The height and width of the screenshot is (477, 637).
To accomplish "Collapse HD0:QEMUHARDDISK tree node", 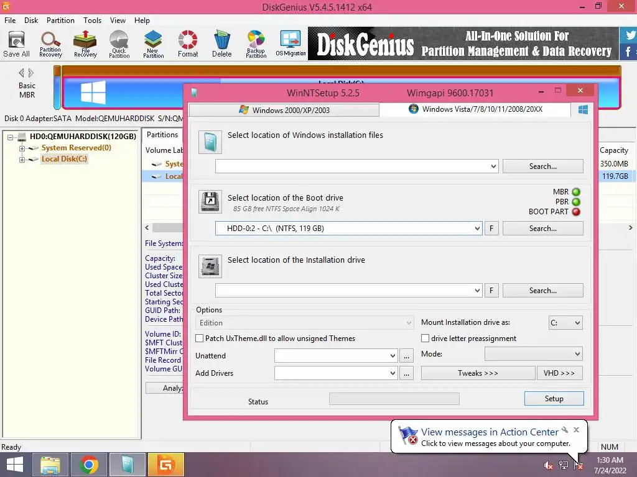I will 11,137.
